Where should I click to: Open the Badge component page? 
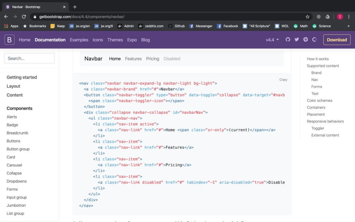(x=12, y=125)
